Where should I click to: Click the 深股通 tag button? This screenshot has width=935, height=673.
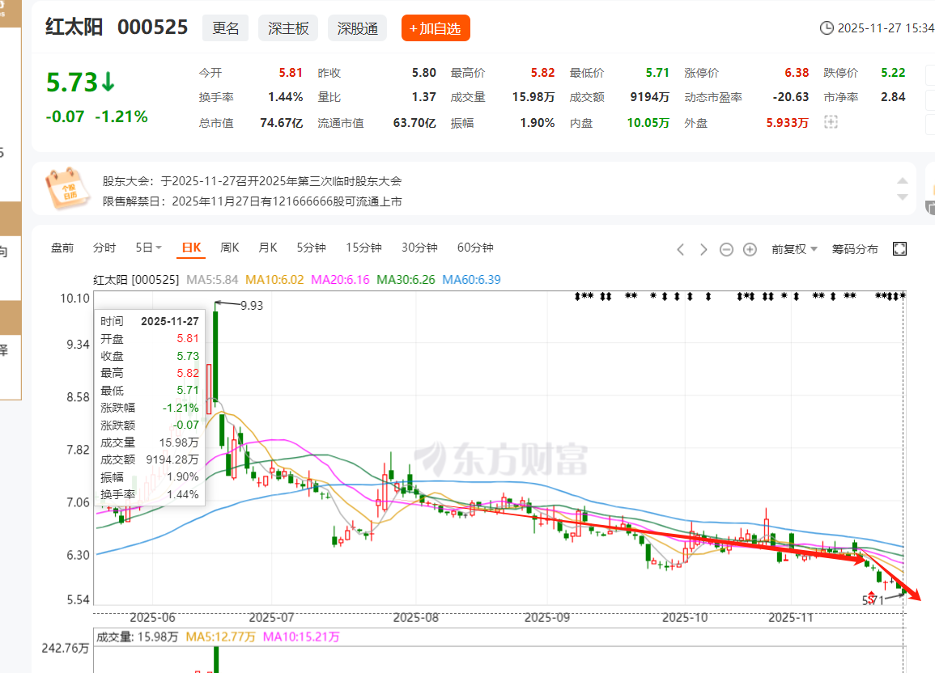(x=357, y=28)
